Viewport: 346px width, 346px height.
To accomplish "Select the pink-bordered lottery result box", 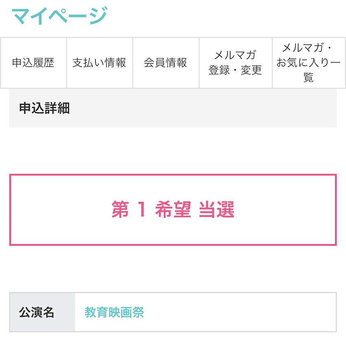I will (x=173, y=210).
